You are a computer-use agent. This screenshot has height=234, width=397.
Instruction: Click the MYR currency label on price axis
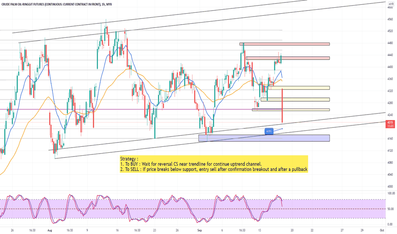click(x=391, y=4)
